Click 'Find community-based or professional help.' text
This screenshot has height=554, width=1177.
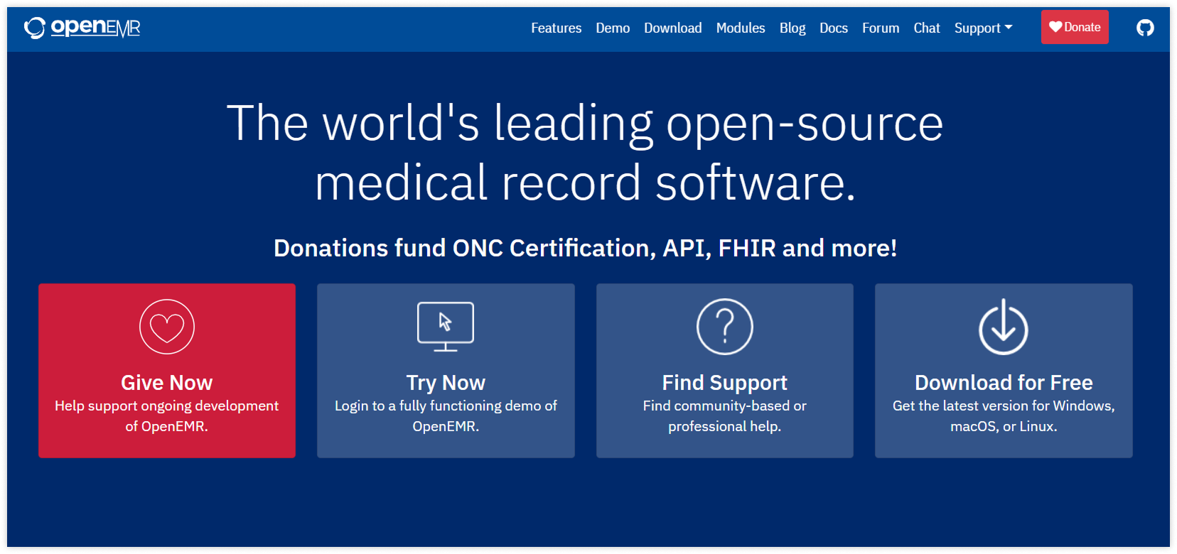(725, 416)
